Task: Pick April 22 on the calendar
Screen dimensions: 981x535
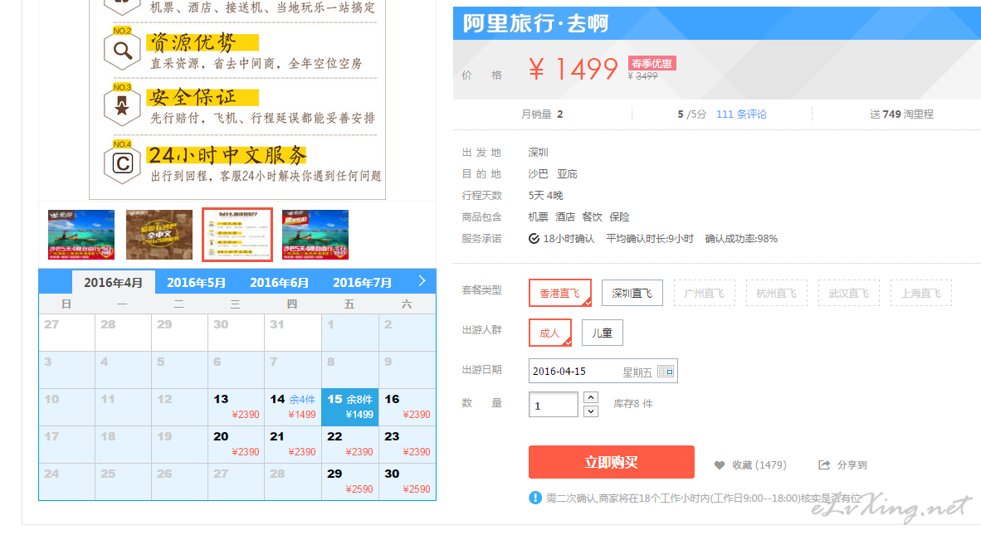Action: coord(349,445)
